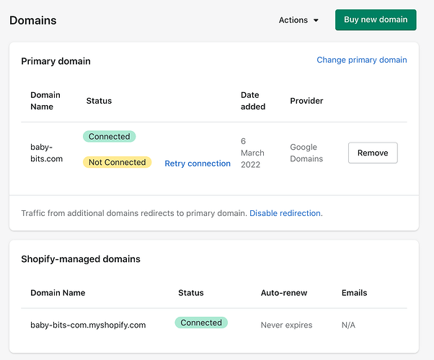Click the green Connected badge for baby-bits.com
The width and height of the screenshot is (434, 360).
110,137
